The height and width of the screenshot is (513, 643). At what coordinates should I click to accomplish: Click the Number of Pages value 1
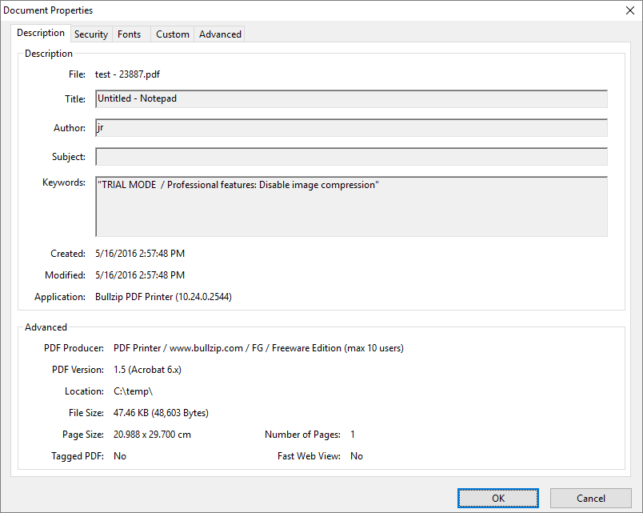[353, 435]
